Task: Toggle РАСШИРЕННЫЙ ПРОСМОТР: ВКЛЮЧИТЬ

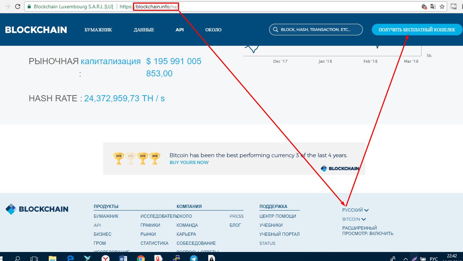Action: [368, 231]
